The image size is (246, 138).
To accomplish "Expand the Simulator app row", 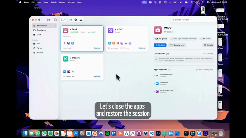I will click(154, 83).
